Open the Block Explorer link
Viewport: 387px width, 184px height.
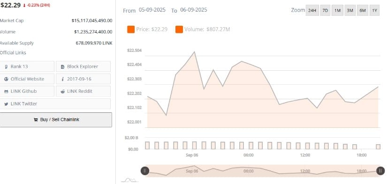(x=83, y=66)
